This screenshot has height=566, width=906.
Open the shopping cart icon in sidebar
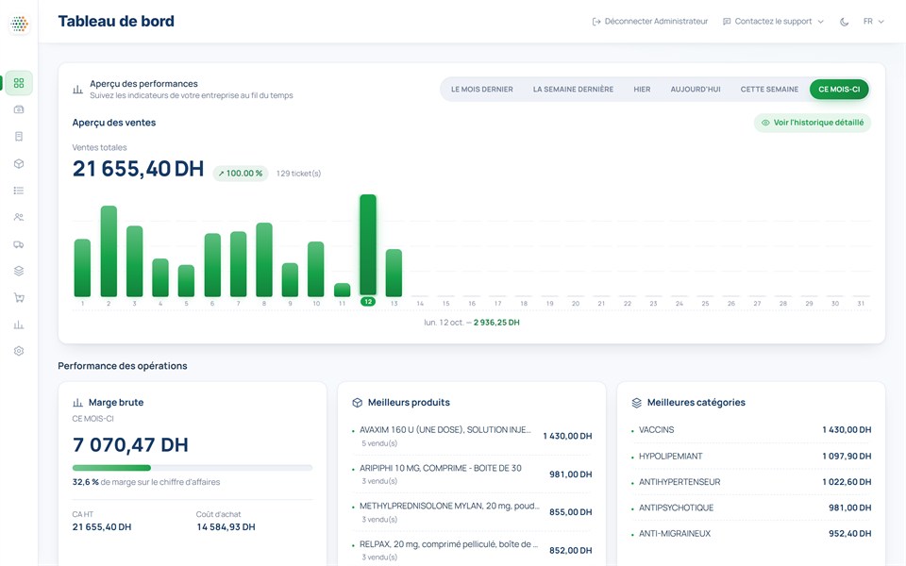coord(19,298)
